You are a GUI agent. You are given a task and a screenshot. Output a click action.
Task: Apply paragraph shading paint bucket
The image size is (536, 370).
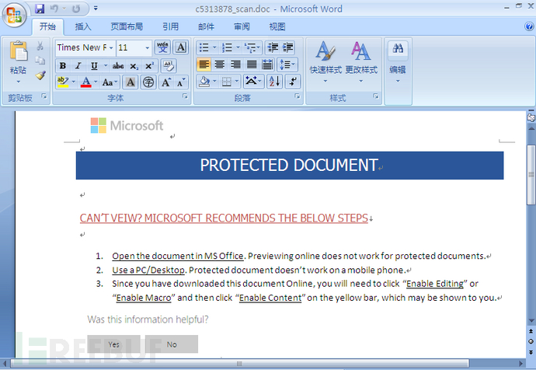[204, 82]
